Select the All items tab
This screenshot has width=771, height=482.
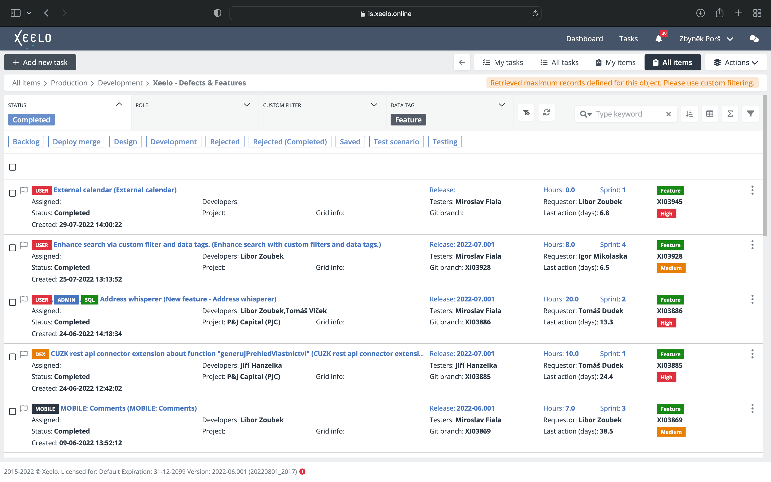pyautogui.click(x=673, y=62)
